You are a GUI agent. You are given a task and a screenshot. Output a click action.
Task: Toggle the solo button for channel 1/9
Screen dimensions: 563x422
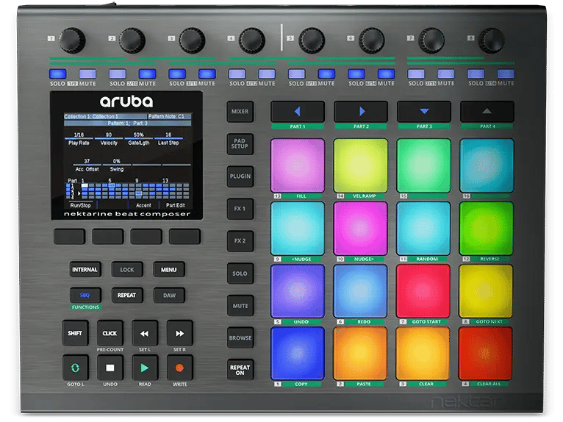[x=58, y=74]
